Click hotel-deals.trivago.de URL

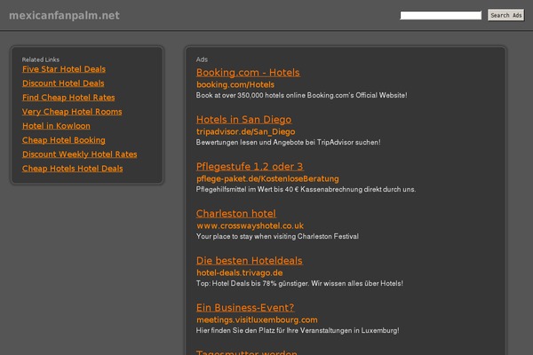[240, 272]
